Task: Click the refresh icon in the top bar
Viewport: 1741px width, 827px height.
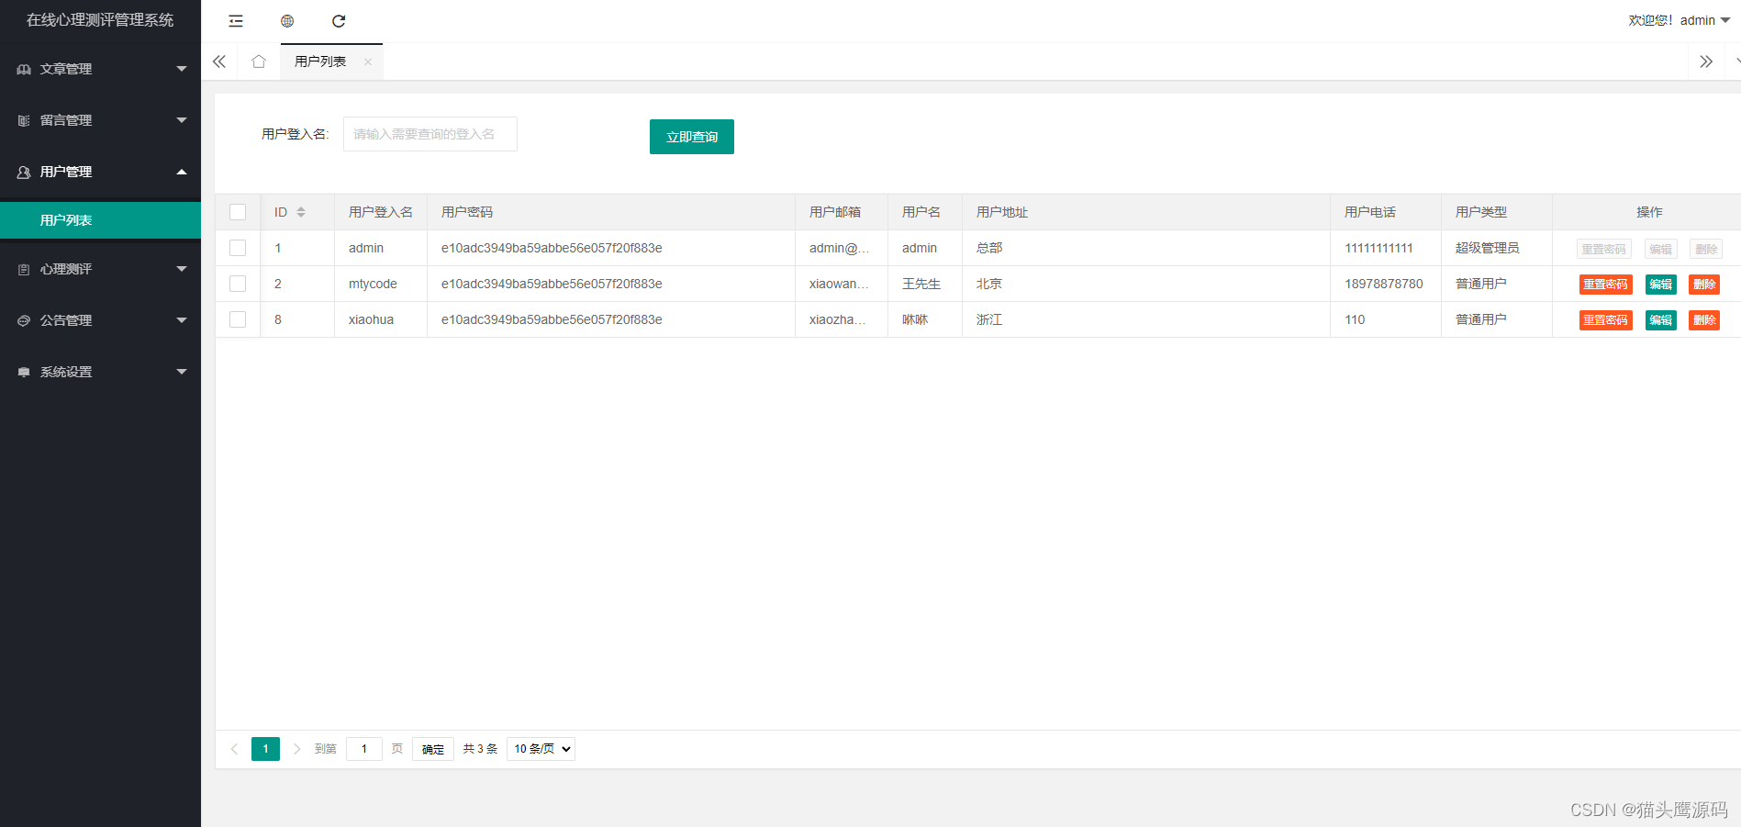Action: [x=339, y=21]
